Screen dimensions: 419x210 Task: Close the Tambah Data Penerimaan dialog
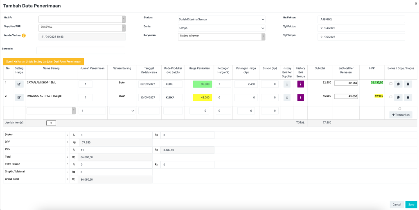[x=416, y=3]
